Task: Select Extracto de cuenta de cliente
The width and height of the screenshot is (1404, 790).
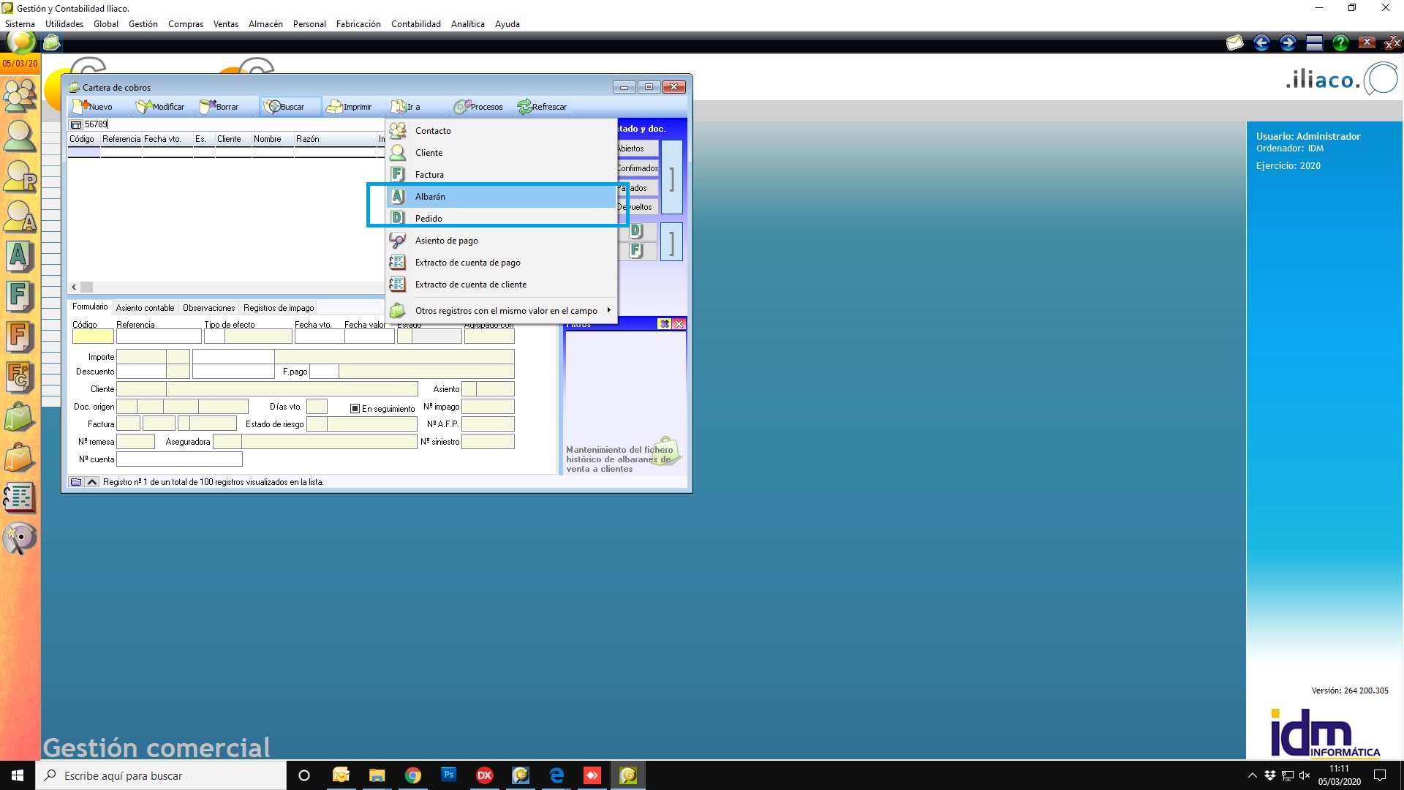Action: tap(502, 285)
